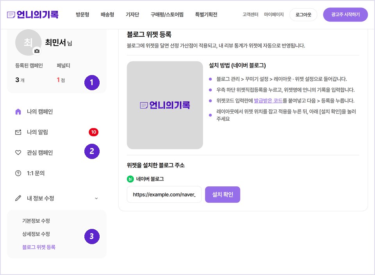Click the 언니의기록 logo in header
The width and height of the screenshot is (375, 275).
pos(33,14)
